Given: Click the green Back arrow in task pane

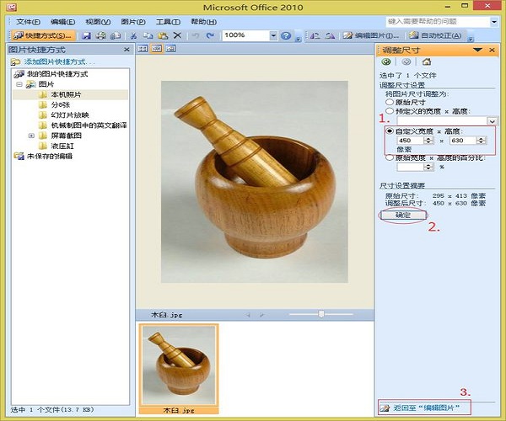Looking at the screenshot, I should (386, 61).
